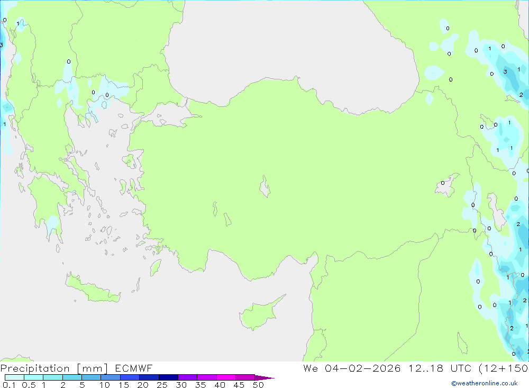Select the 5–10 mm legend color swatch

click(92, 377)
